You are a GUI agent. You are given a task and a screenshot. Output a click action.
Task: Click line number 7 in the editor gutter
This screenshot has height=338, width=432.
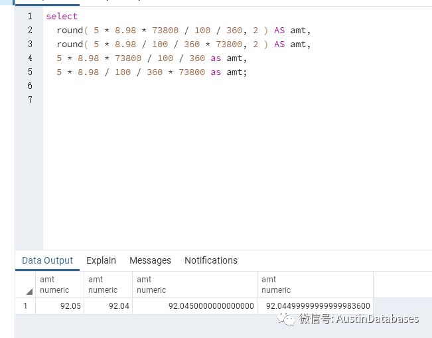point(29,100)
